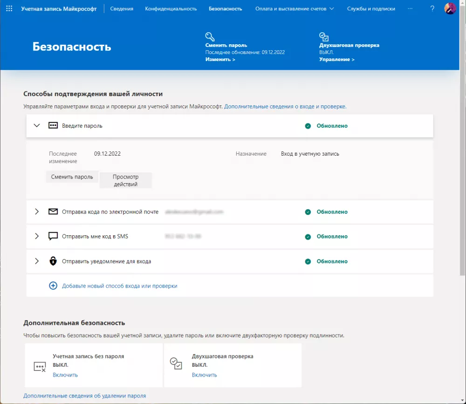Screen dimensions: 466x404
Task: Open Дополнительные сведения об удалении пароля link
Action: (84, 396)
